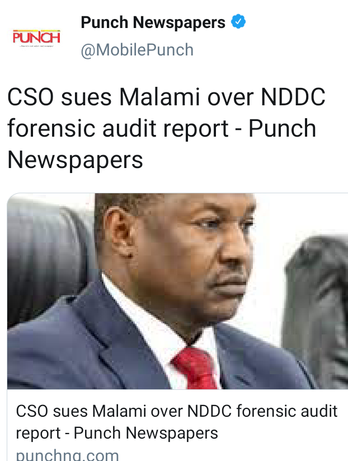Click the card line 'report - Punch Newspapers'

coord(117,433)
